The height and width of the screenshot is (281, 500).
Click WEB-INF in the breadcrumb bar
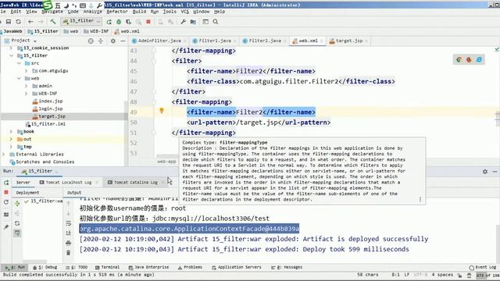pyautogui.click(x=96, y=31)
